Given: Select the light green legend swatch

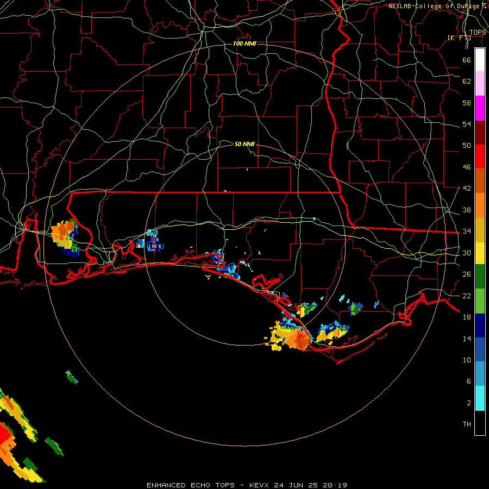Looking at the screenshot, I should (480, 301).
